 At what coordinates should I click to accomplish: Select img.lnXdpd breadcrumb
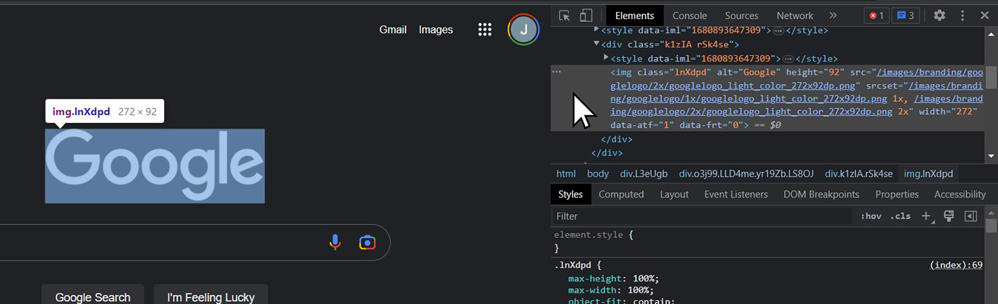click(928, 174)
